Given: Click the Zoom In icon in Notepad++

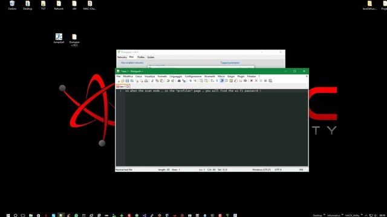Looking at the screenshot, I should click(x=190, y=81).
